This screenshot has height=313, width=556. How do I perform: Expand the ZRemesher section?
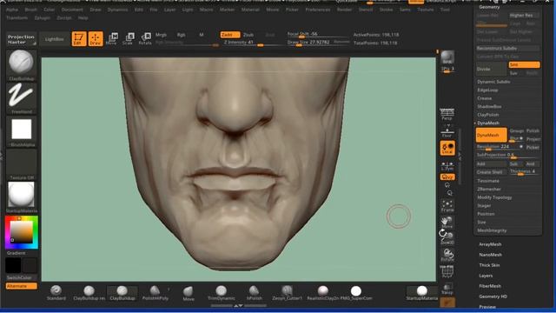(x=489, y=190)
